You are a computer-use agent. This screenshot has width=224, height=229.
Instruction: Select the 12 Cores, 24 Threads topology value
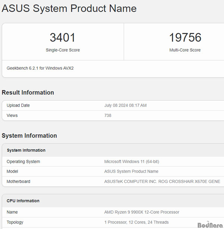(x=149, y=222)
